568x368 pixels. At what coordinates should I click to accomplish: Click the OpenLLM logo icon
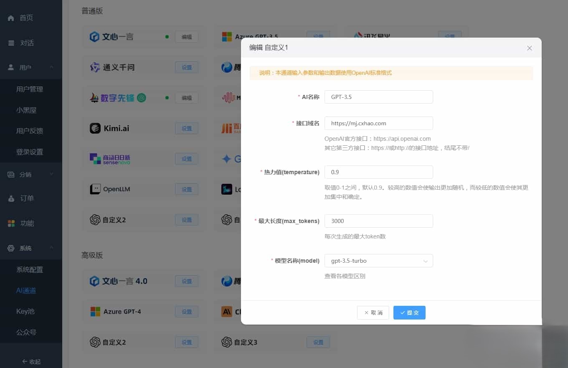pos(95,189)
